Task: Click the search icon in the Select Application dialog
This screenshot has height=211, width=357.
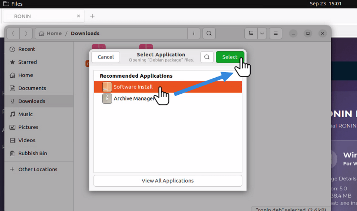Action: pos(207,57)
